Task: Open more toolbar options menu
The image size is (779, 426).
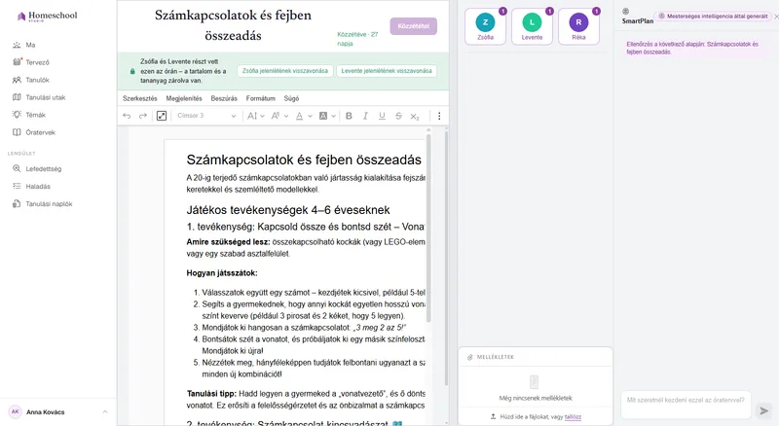Action: click(439, 116)
